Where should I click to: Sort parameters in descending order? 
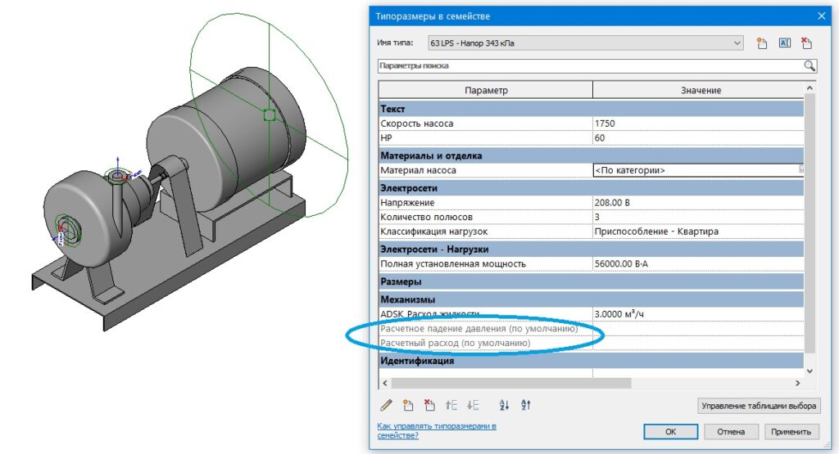526,405
